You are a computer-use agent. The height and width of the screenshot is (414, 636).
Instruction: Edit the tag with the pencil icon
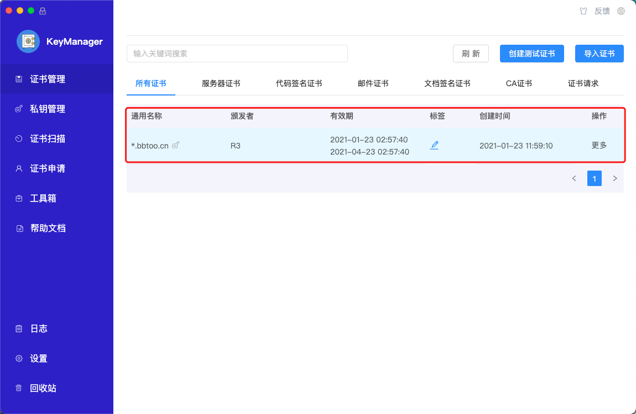click(434, 145)
